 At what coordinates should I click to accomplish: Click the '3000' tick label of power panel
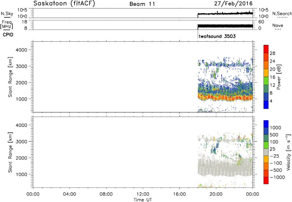coord(22,66)
